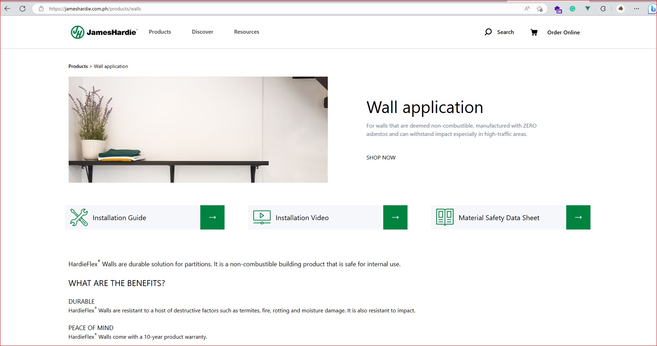Open the browser Extensions puzzle icon
Screen dimensions: 657x346
click(x=603, y=9)
